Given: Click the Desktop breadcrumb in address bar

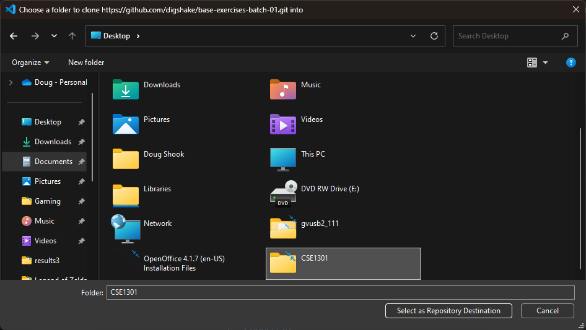Looking at the screenshot, I should (116, 36).
